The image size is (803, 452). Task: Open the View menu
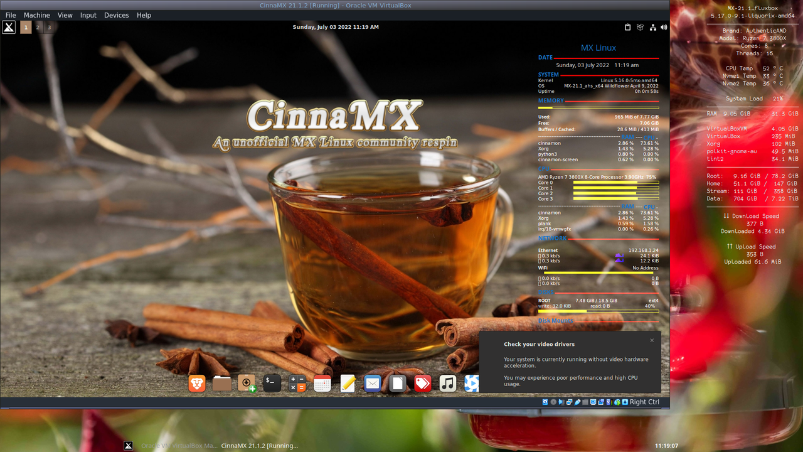pos(65,15)
